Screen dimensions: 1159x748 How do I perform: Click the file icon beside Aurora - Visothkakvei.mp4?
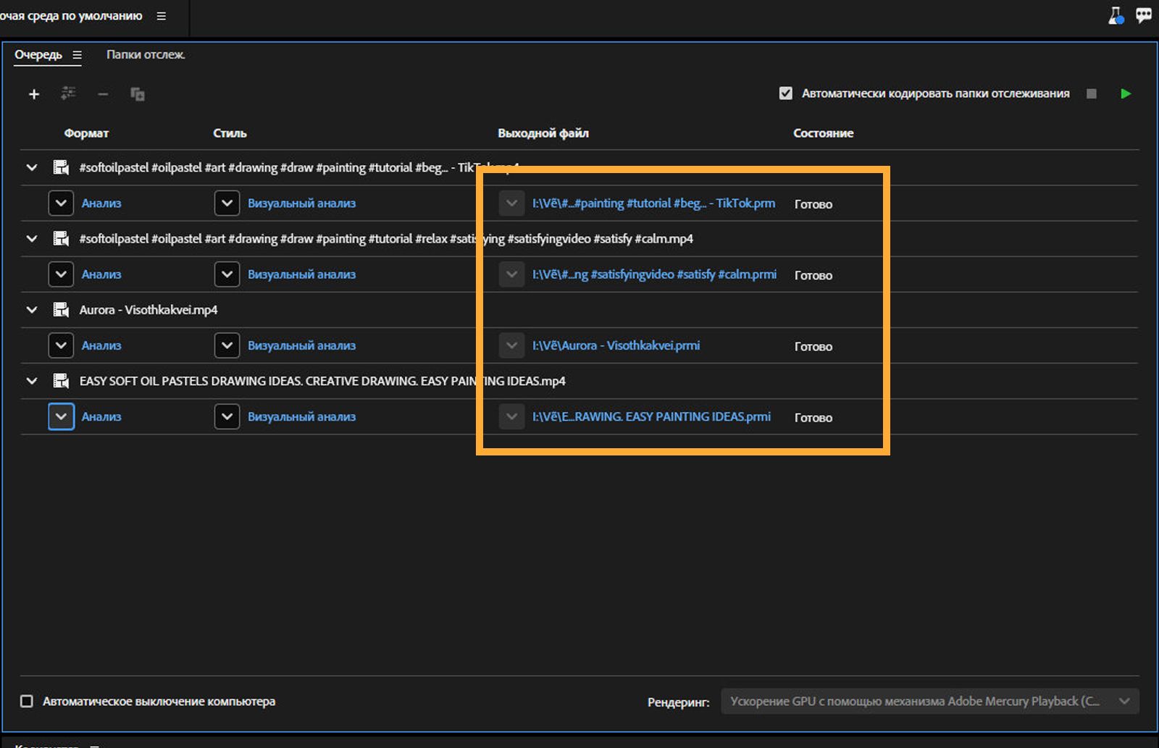point(62,310)
